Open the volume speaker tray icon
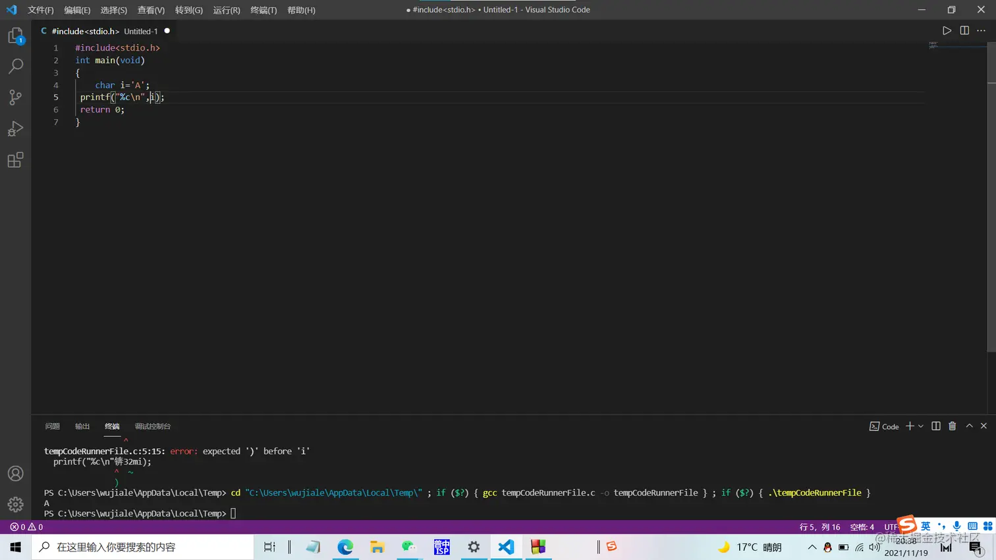 pos(875,547)
